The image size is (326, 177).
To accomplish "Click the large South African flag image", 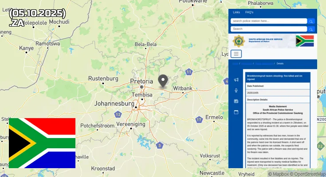I will (42, 143).
